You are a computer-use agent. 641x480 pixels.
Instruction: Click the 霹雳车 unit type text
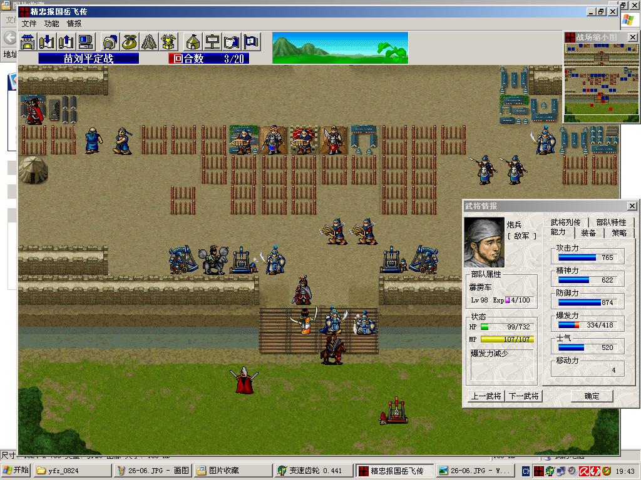(x=480, y=287)
